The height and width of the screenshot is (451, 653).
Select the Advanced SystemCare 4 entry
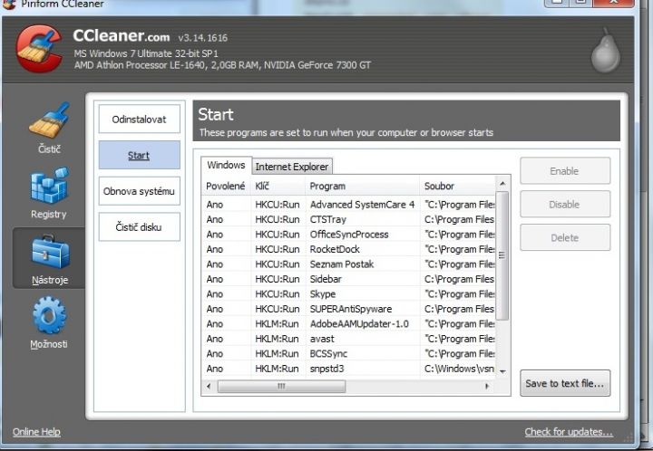tap(349, 205)
